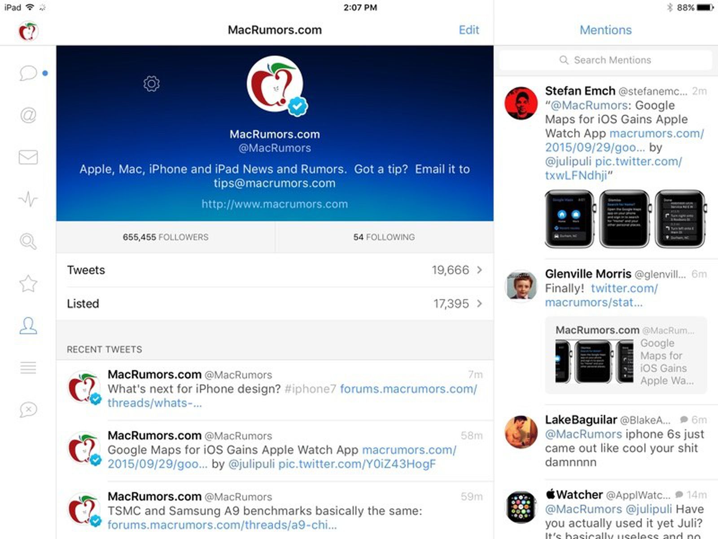Open Direct Messages from the sidebar

pyautogui.click(x=28, y=158)
